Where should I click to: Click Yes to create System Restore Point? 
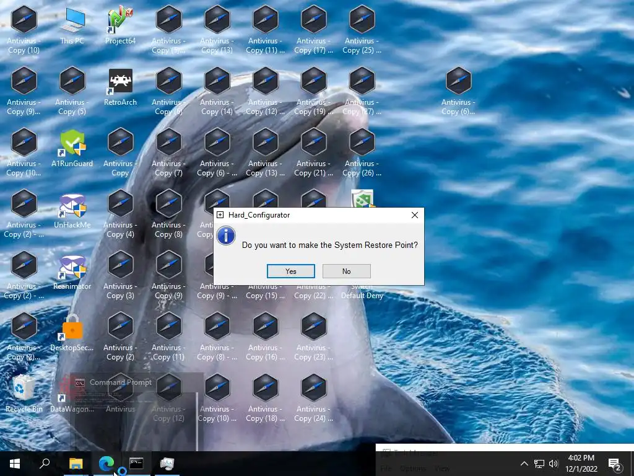(x=291, y=271)
